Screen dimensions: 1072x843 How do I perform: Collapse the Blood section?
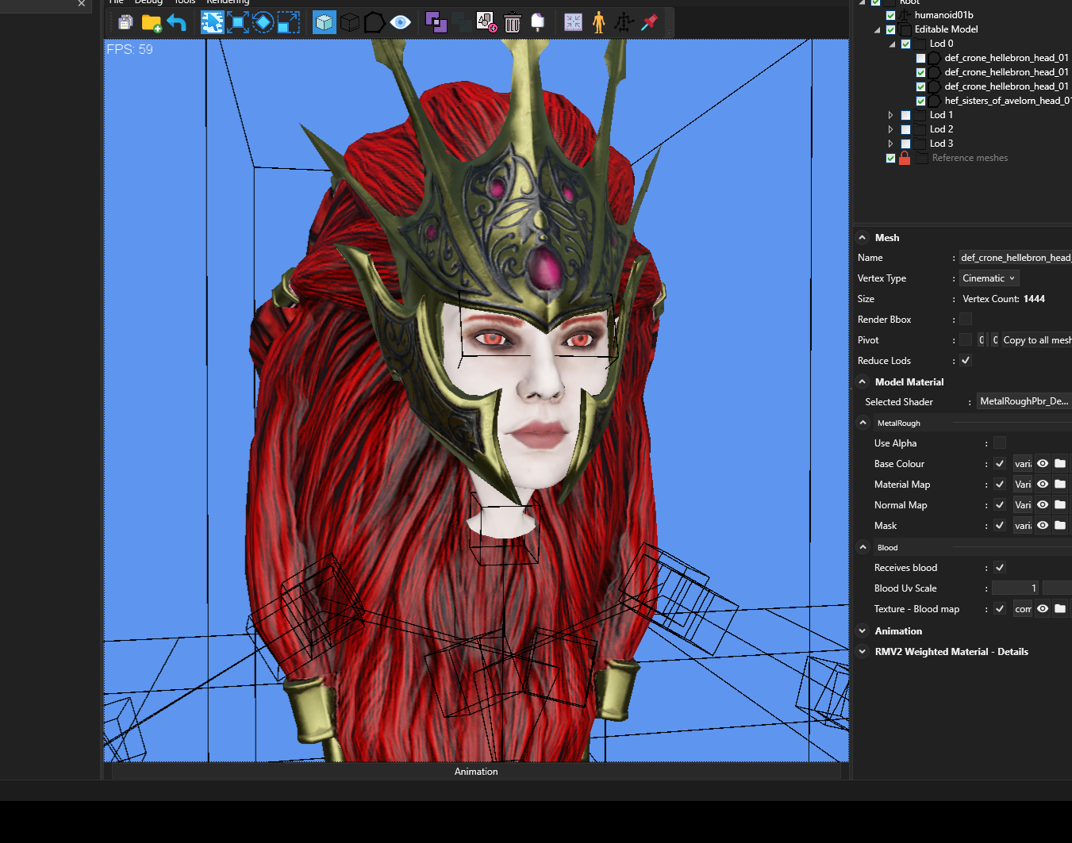click(x=863, y=547)
